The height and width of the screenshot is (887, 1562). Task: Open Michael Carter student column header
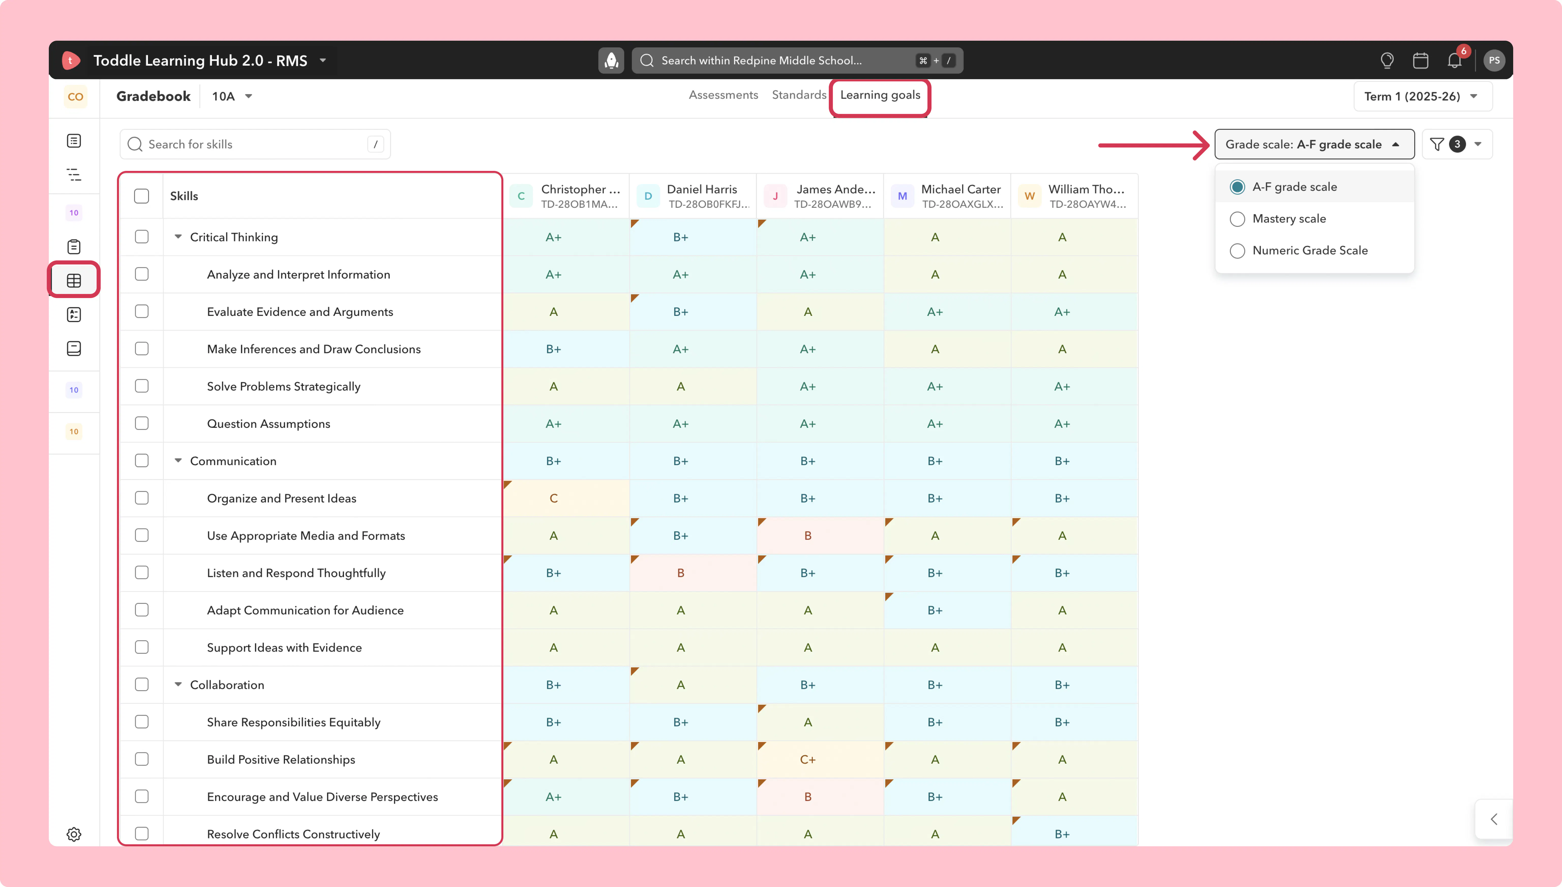coord(947,196)
